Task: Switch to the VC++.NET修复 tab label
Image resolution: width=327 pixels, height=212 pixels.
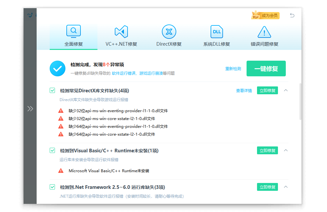Action: [x=121, y=44]
